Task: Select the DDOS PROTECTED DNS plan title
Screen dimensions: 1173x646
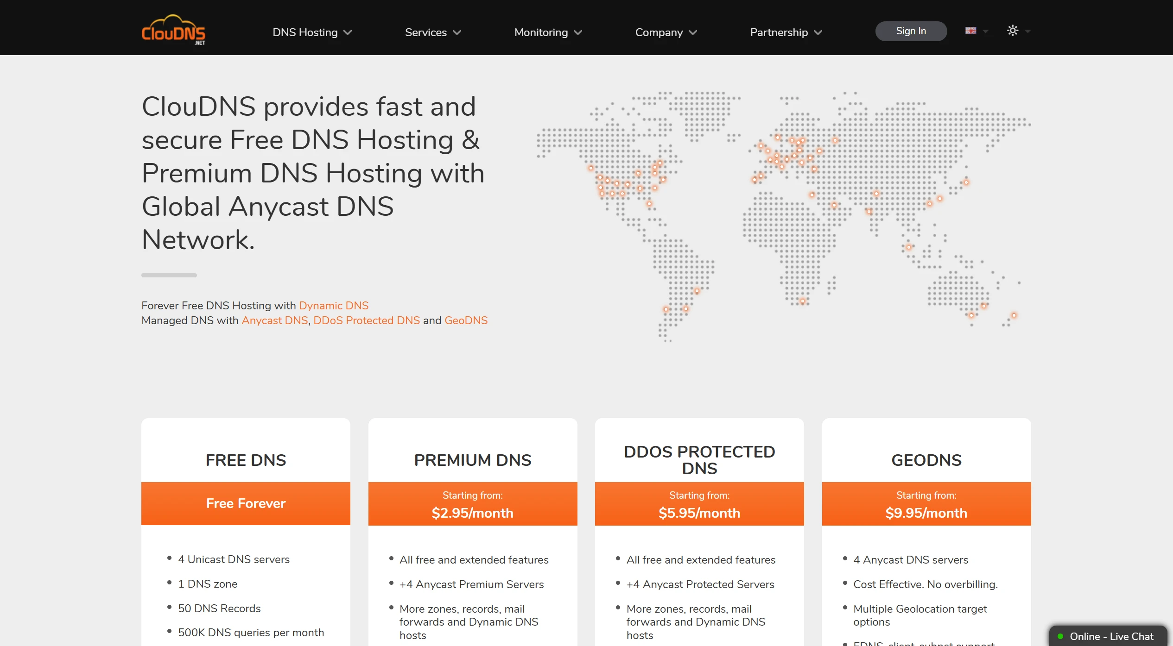Action: tap(699, 460)
